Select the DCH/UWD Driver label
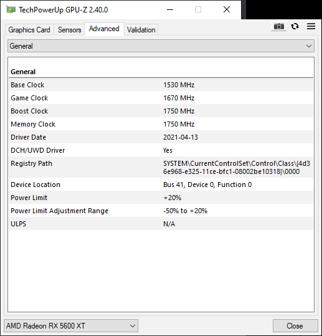The width and height of the screenshot is (322, 336). click(37, 150)
